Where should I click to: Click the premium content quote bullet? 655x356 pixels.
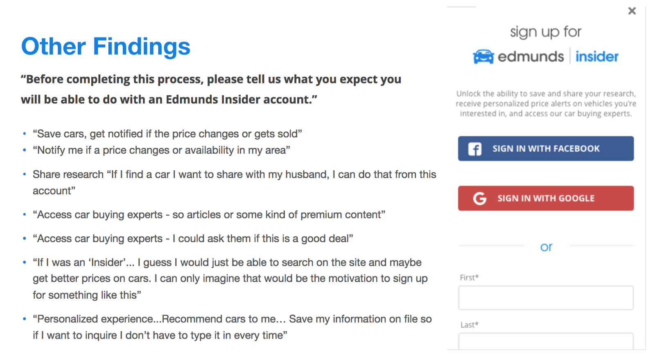209,215
